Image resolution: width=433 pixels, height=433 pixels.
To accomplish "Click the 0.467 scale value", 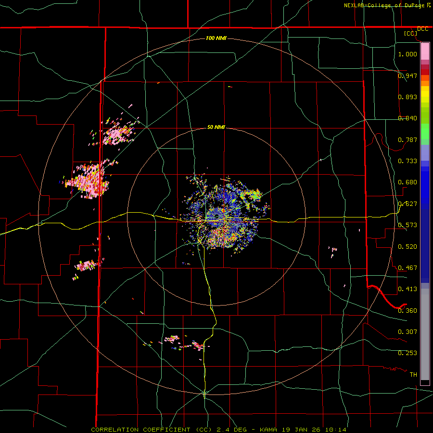I will [x=408, y=268].
